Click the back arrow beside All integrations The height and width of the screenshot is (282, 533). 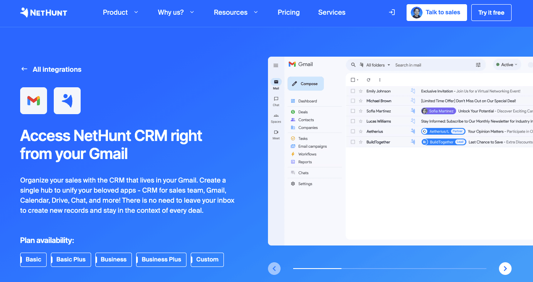pyautogui.click(x=24, y=69)
